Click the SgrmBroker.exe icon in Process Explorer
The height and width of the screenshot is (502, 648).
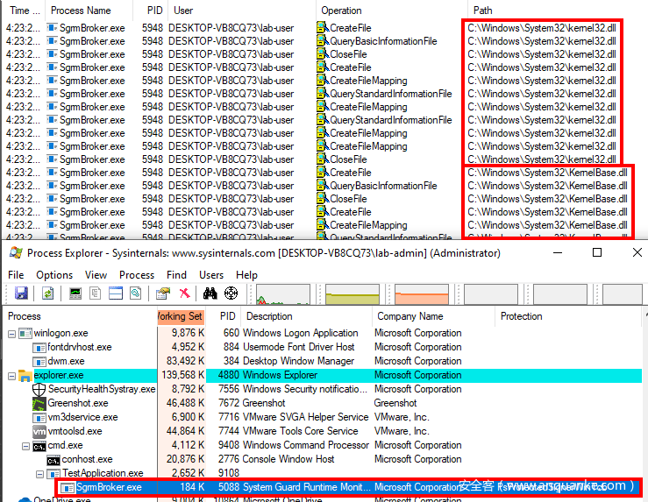coord(68,488)
